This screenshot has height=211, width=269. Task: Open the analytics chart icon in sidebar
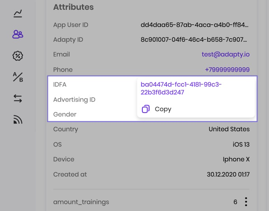point(18,13)
